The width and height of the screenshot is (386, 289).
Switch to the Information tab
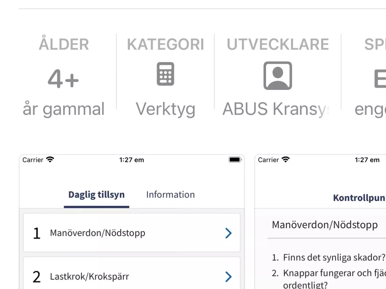click(170, 195)
